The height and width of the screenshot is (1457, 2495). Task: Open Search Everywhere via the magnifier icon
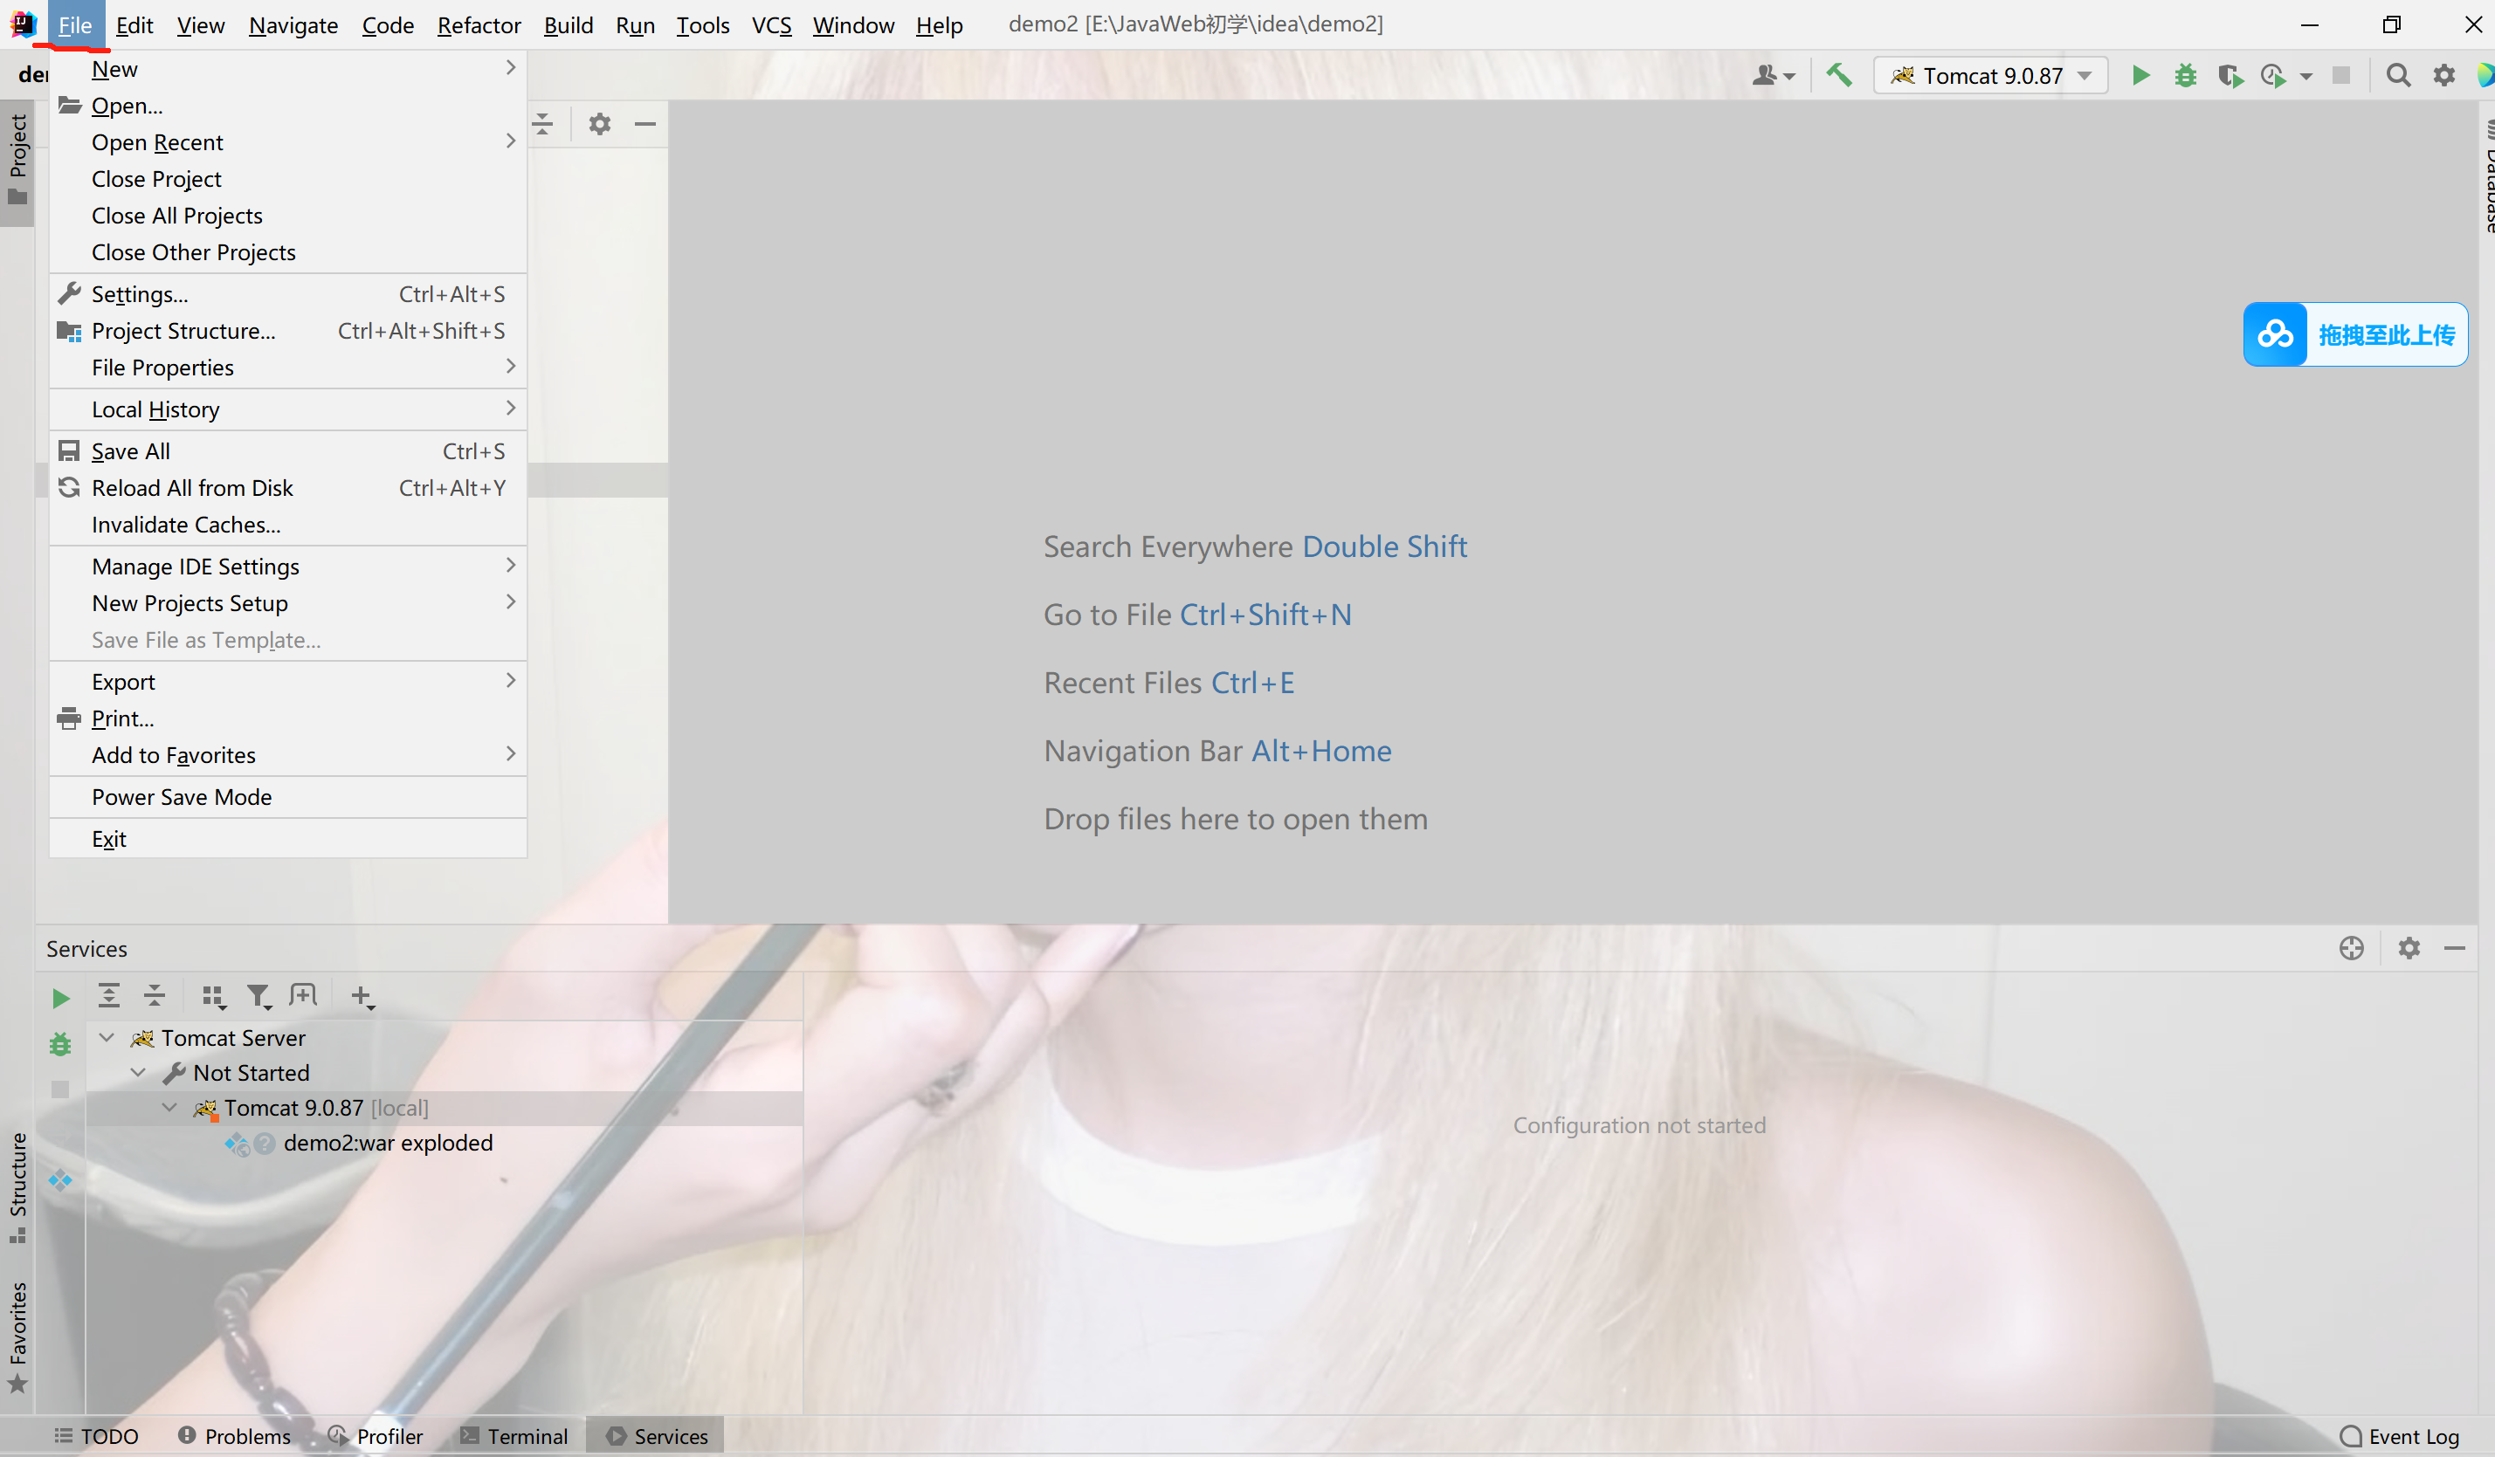tap(2398, 74)
